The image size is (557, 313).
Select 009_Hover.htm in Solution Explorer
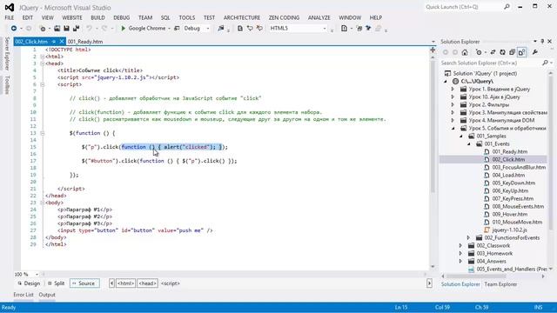[x=509, y=215]
